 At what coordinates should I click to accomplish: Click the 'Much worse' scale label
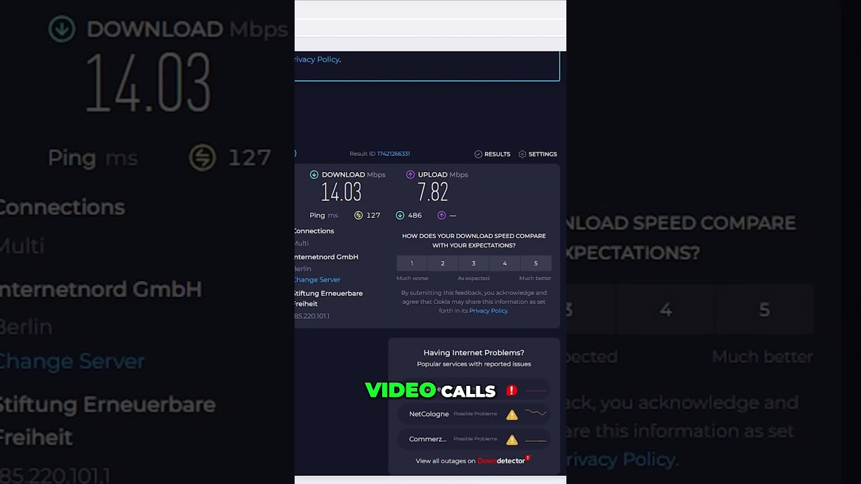coord(412,278)
